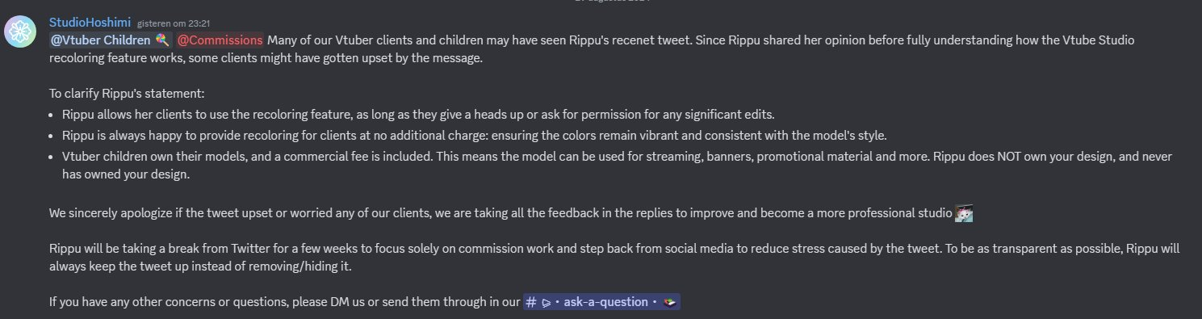Click the bullet text about no additional charge

[474, 135]
